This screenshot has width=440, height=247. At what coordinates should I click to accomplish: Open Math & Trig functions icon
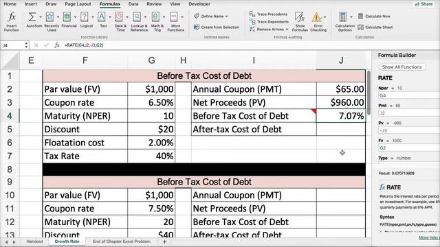[x=155, y=16]
